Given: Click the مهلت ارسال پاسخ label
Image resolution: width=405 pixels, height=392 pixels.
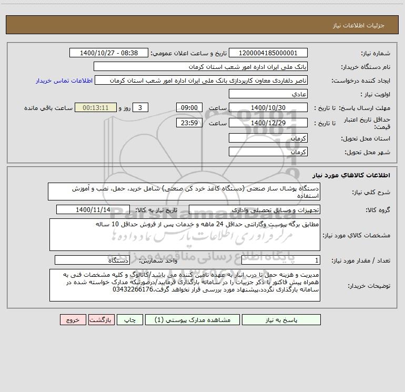Looking at the screenshot, I should (x=364, y=108).
